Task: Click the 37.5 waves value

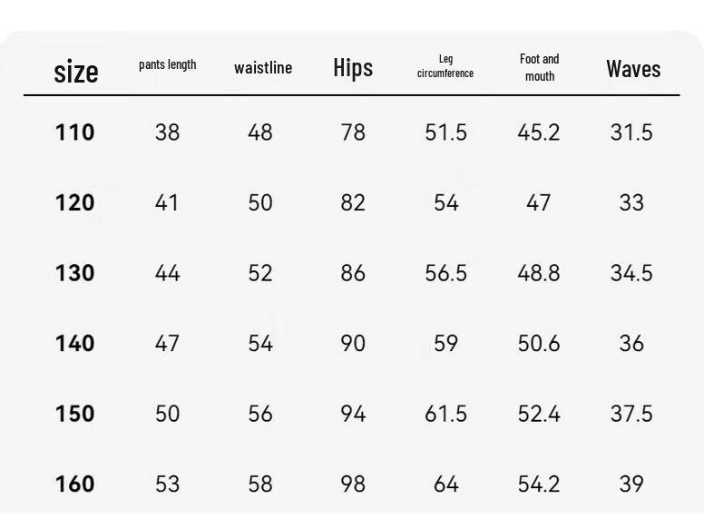Action: 631,414
